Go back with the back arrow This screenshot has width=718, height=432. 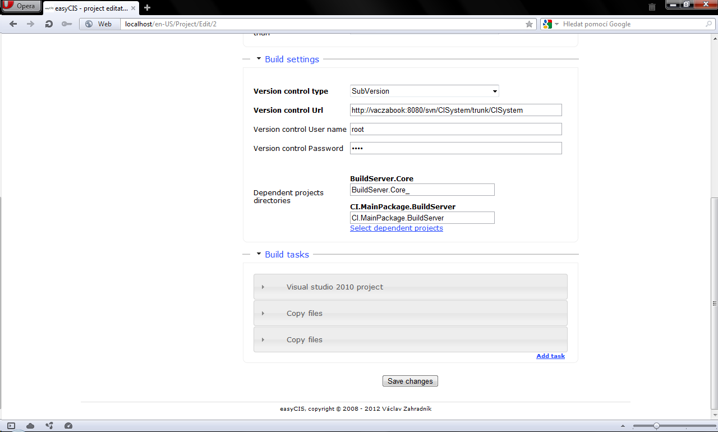13,24
